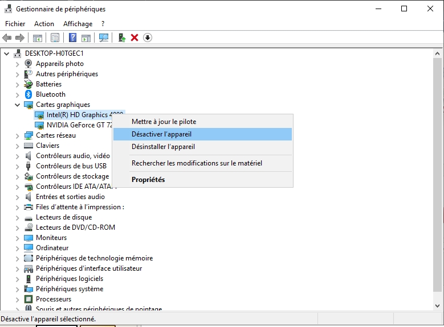444x327 pixels.
Task: Click the vertical scrollbar thumb
Action: point(437,175)
